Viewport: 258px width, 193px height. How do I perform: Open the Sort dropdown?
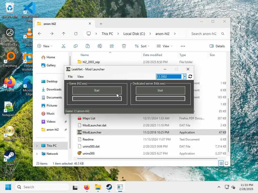point(142,46)
